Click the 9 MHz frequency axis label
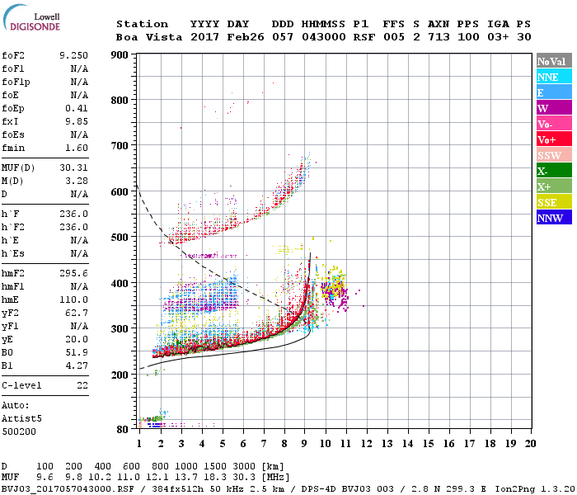 (x=304, y=444)
